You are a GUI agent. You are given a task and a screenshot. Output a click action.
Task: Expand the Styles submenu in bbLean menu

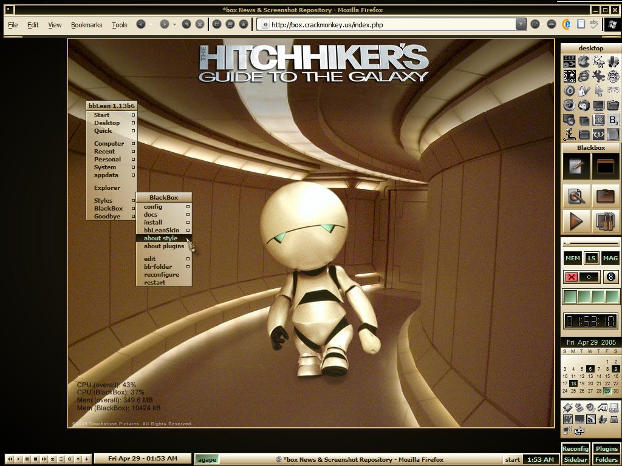pos(112,200)
